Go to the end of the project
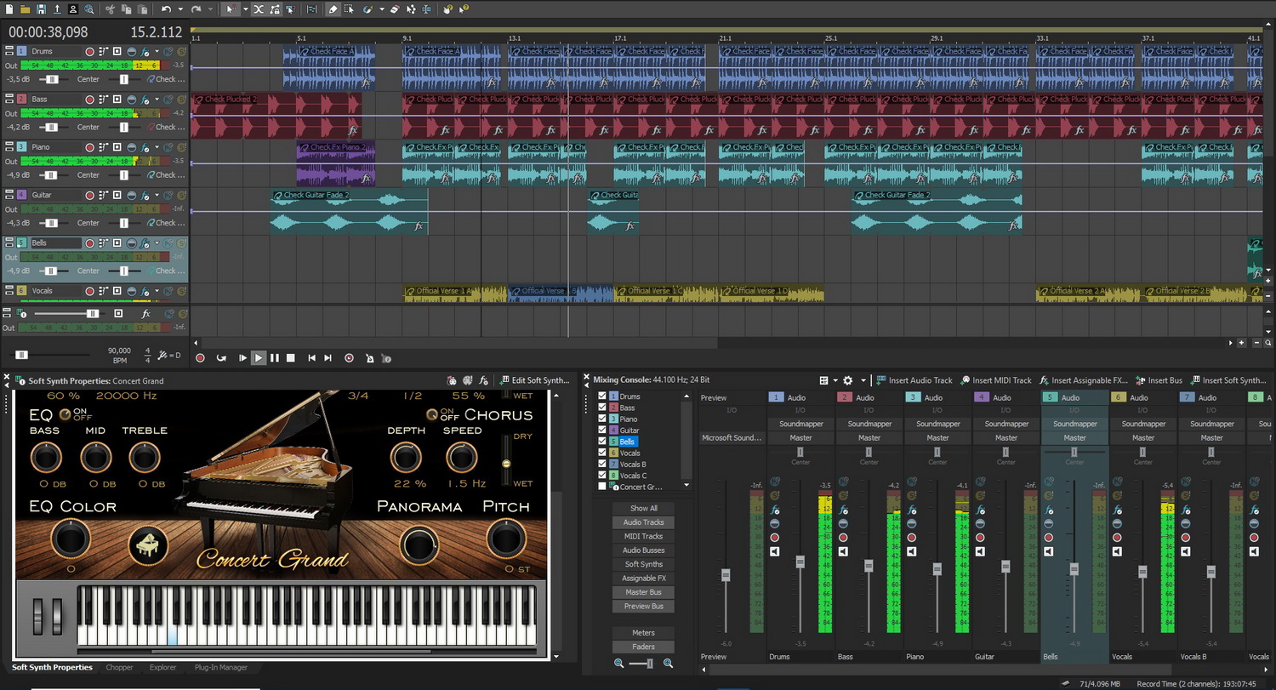1276x690 pixels. (328, 358)
